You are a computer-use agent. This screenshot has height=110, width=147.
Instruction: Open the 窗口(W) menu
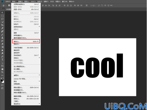click(x=65, y=2)
